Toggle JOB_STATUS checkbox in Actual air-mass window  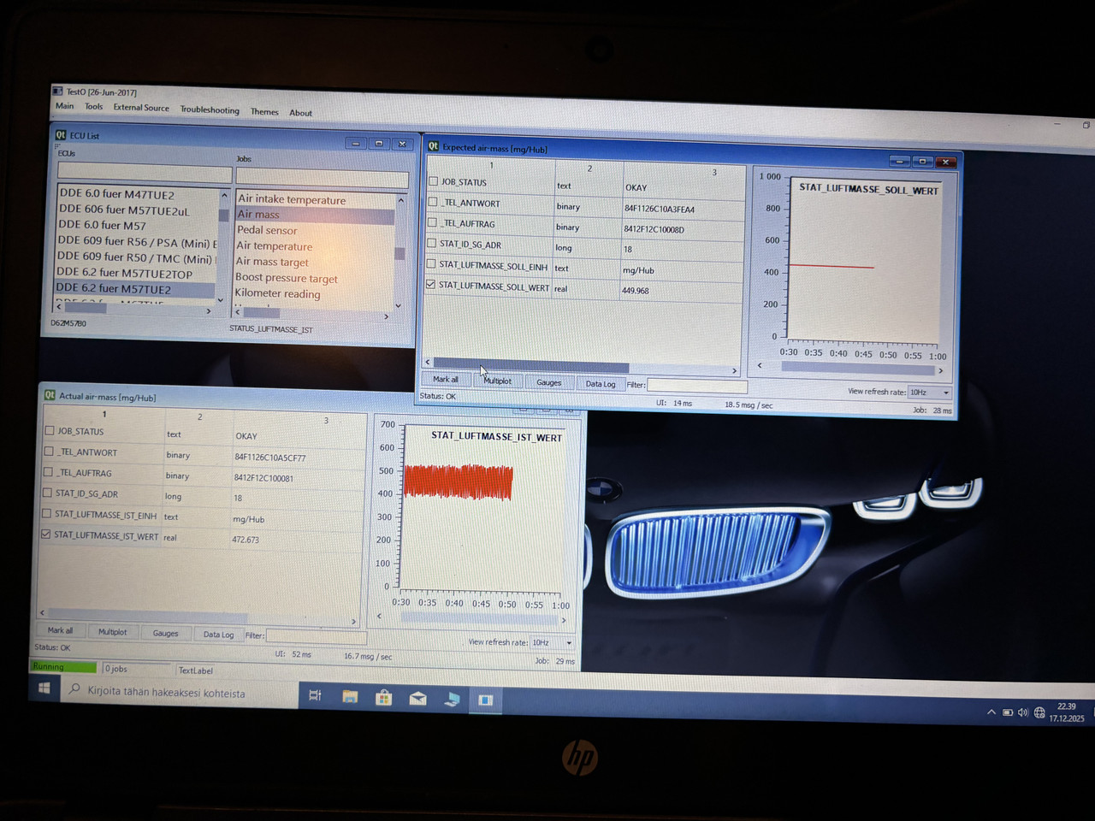click(x=50, y=430)
